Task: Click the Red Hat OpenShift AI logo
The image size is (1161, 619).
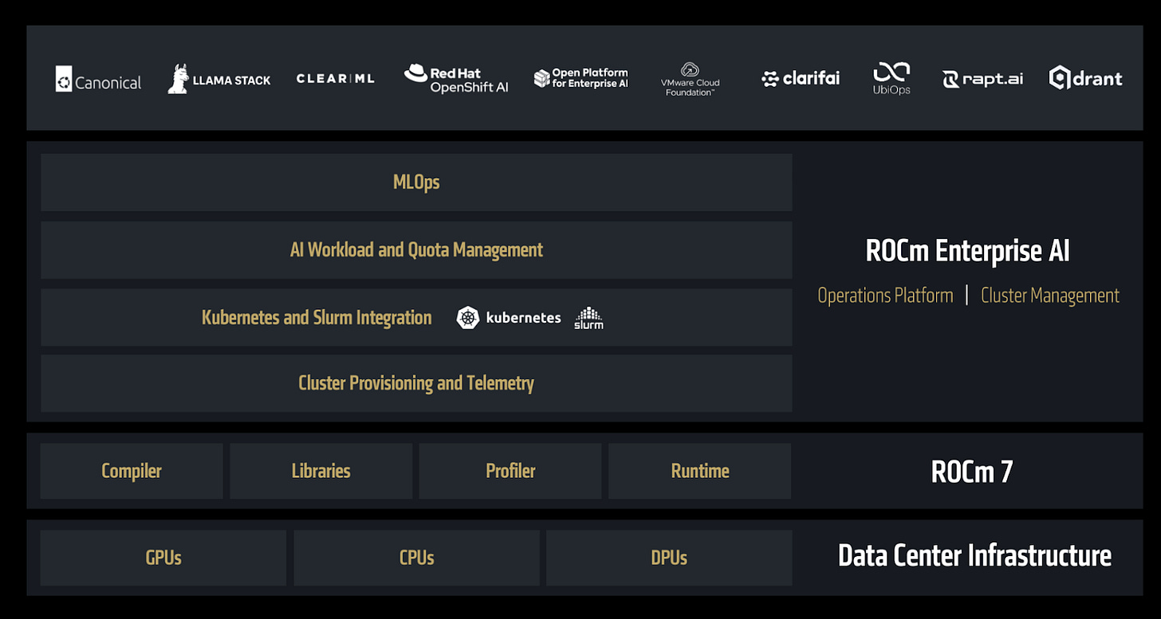Action: pos(456,79)
